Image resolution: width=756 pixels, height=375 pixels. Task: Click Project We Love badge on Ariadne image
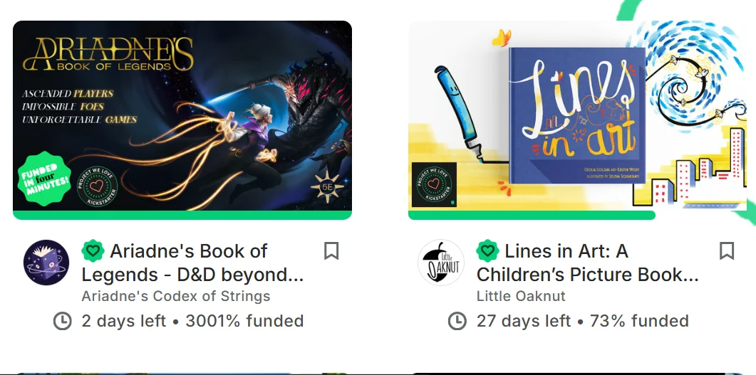(x=97, y=186)
